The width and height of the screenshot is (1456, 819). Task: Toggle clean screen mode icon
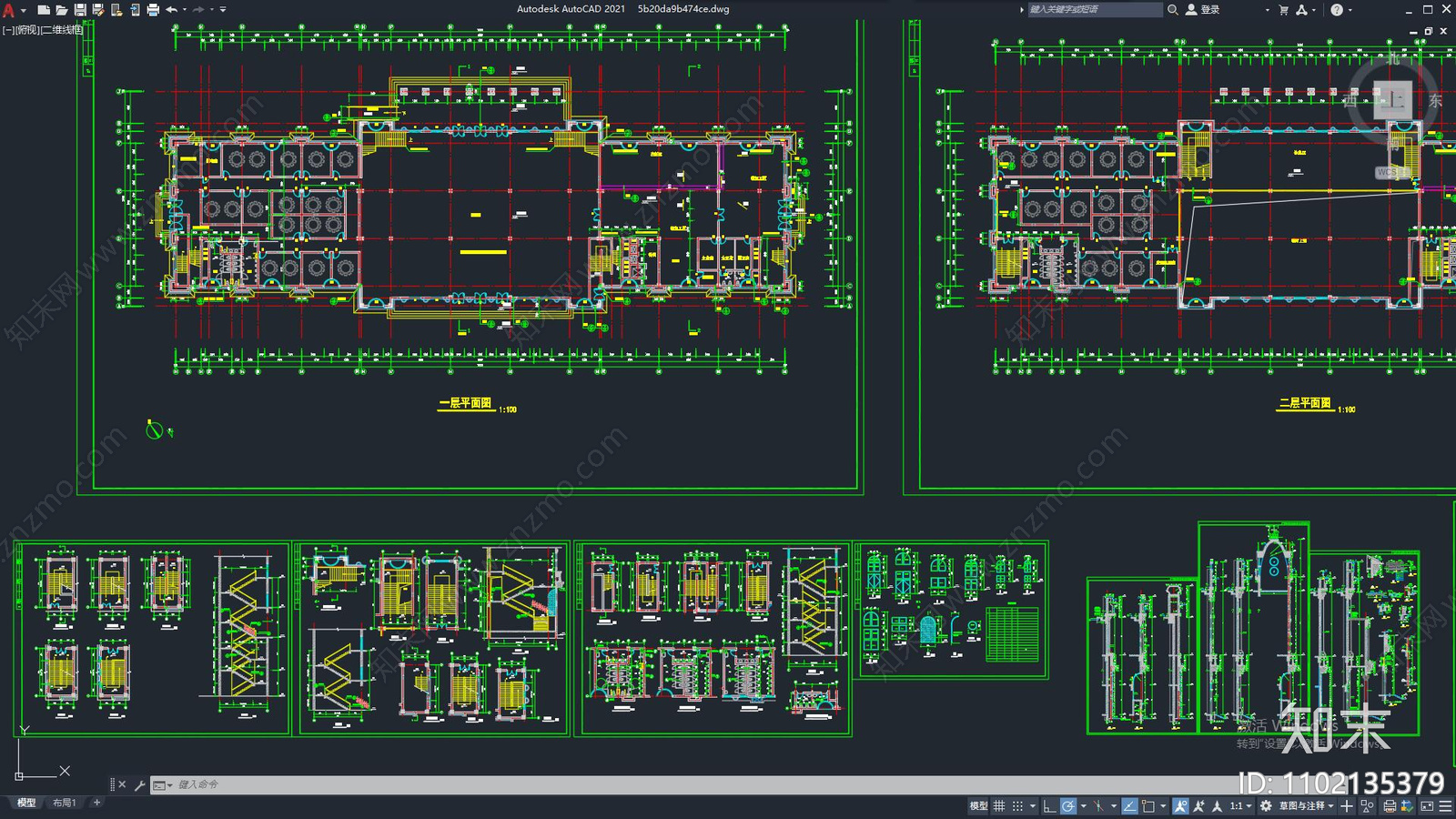(x=1427, y=806)
